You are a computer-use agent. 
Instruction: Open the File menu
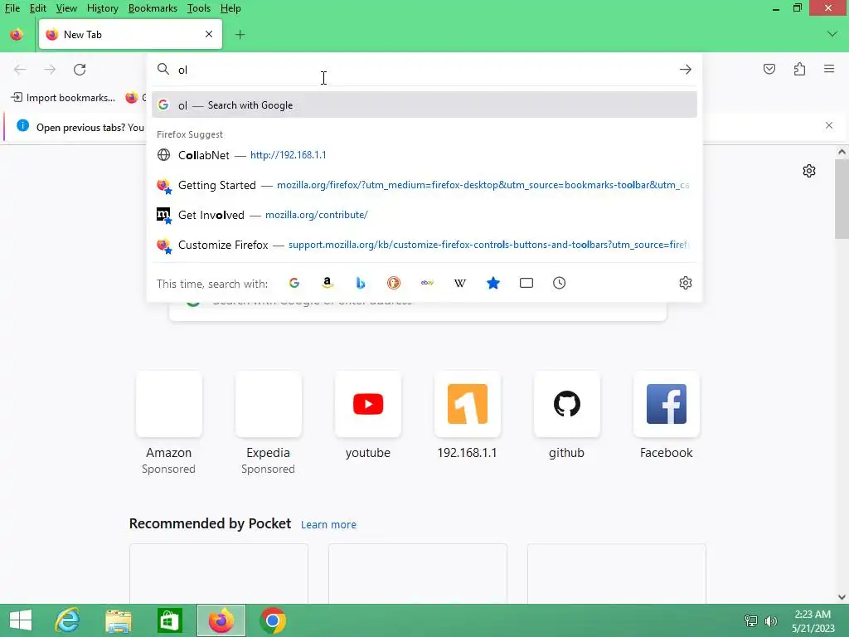tap(12, 8)
